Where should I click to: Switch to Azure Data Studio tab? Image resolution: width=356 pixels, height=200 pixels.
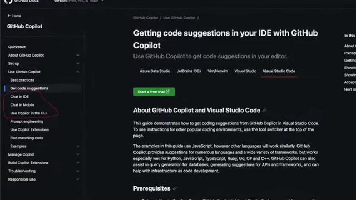[x=155, y=71]
